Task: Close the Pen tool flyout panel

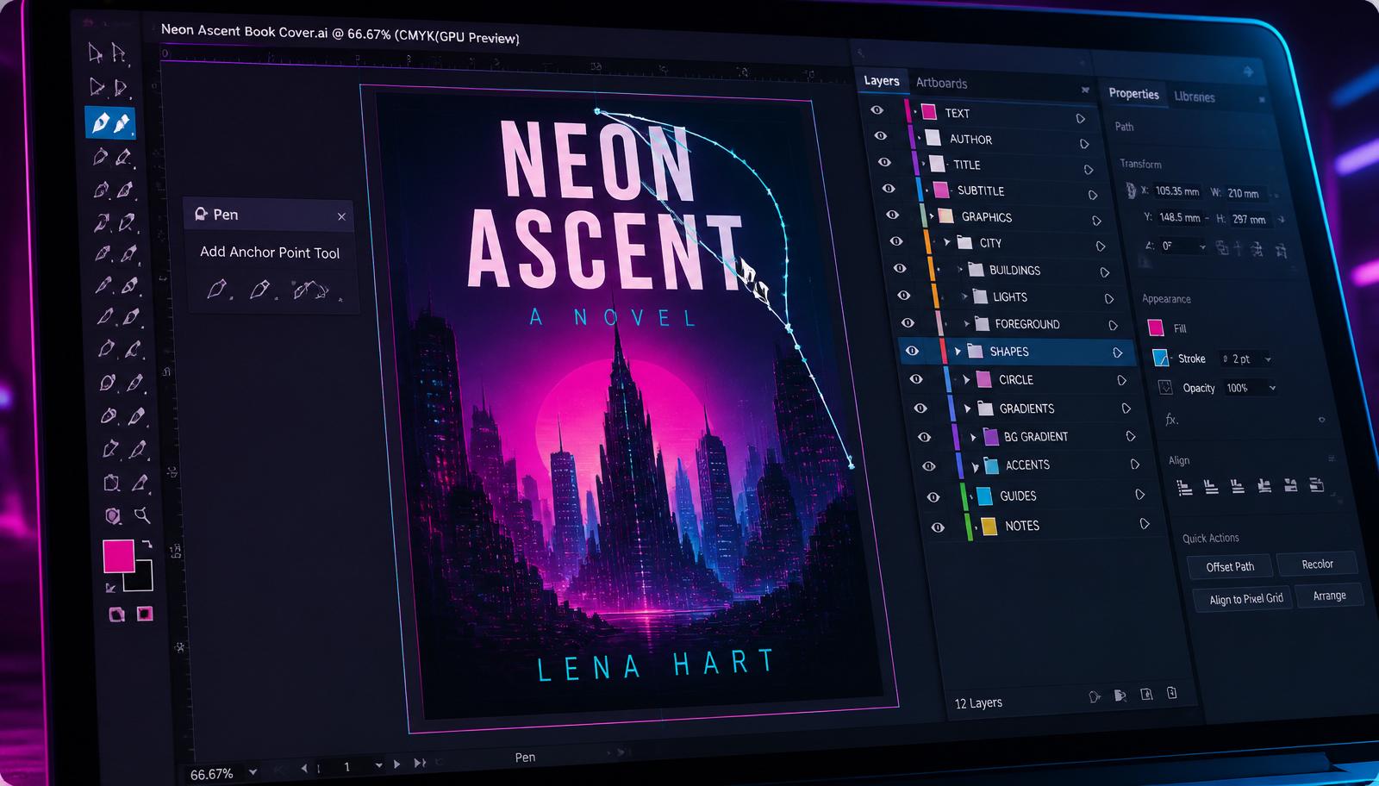Action: 341,216
